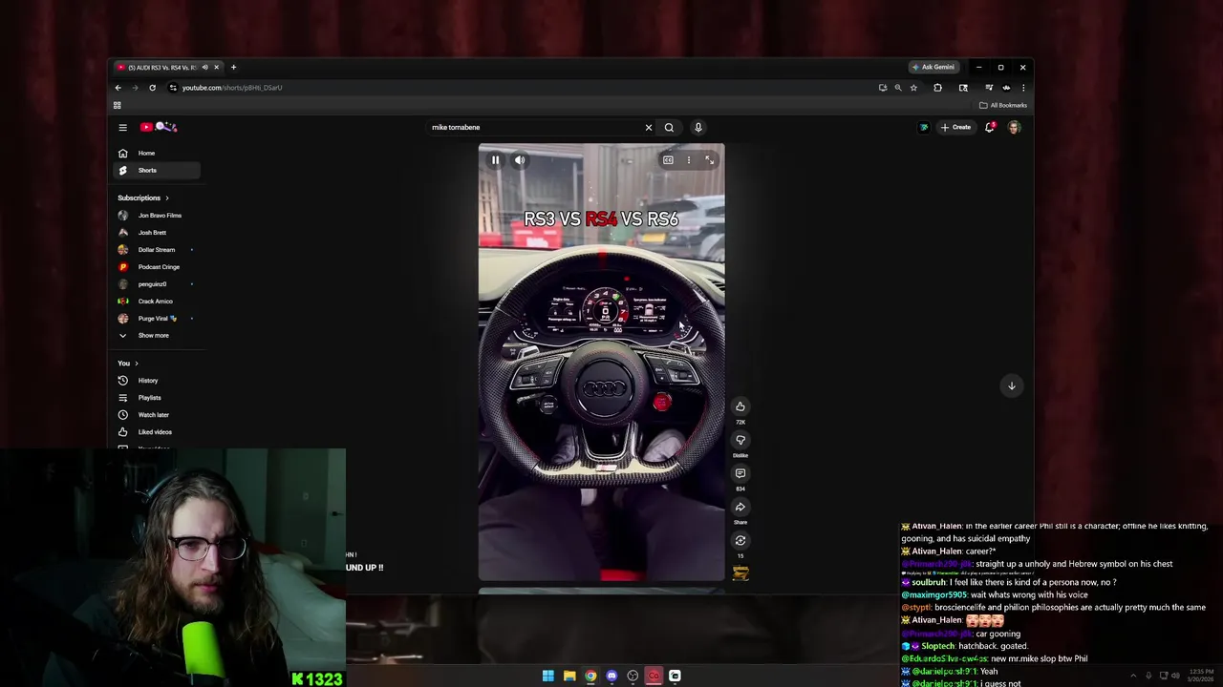This screenshot has width=1223, height=687.
Task: Toggle captions on the Short player
Action: (x=668, y=160)
